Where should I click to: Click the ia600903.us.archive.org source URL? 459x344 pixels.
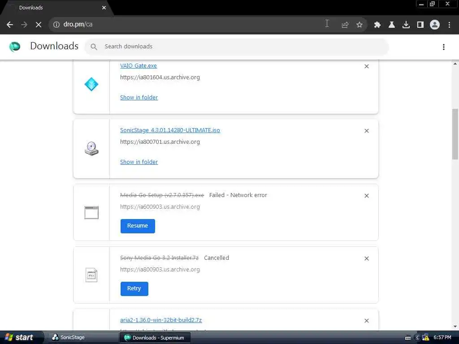click(160, 207)
